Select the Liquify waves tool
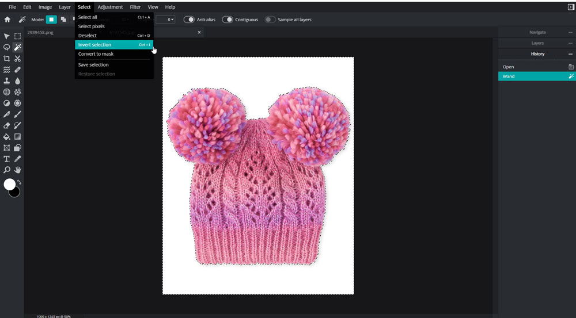This screenshot has width=576, height=318. click(6, 70)
